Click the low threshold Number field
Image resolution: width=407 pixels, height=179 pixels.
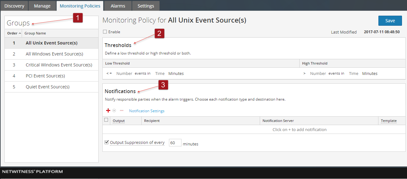(124, 74)
